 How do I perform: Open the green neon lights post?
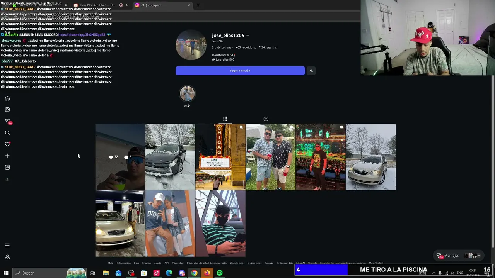click(x=321, y=157)
